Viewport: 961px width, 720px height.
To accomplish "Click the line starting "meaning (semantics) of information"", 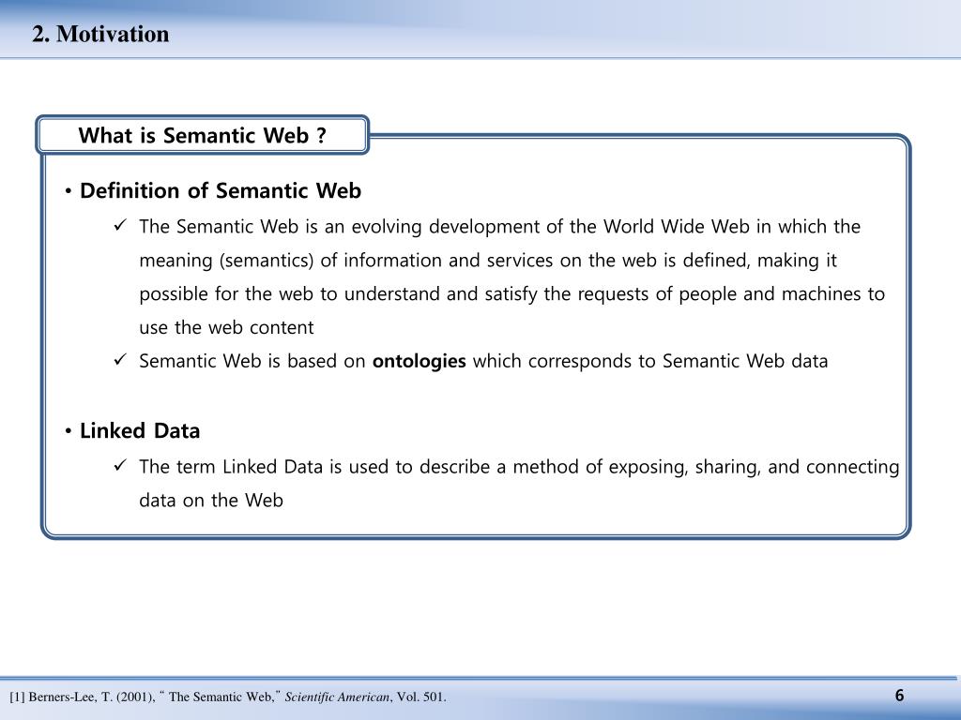I will tap(488, 261).
